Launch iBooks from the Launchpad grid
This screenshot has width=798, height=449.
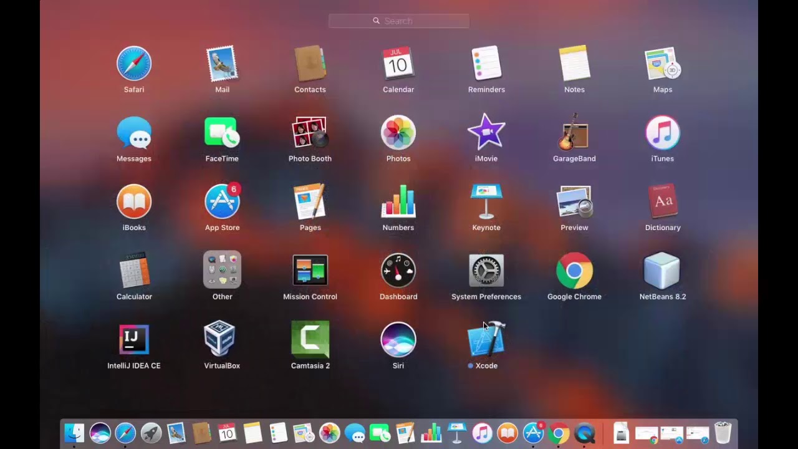(134, 202)
